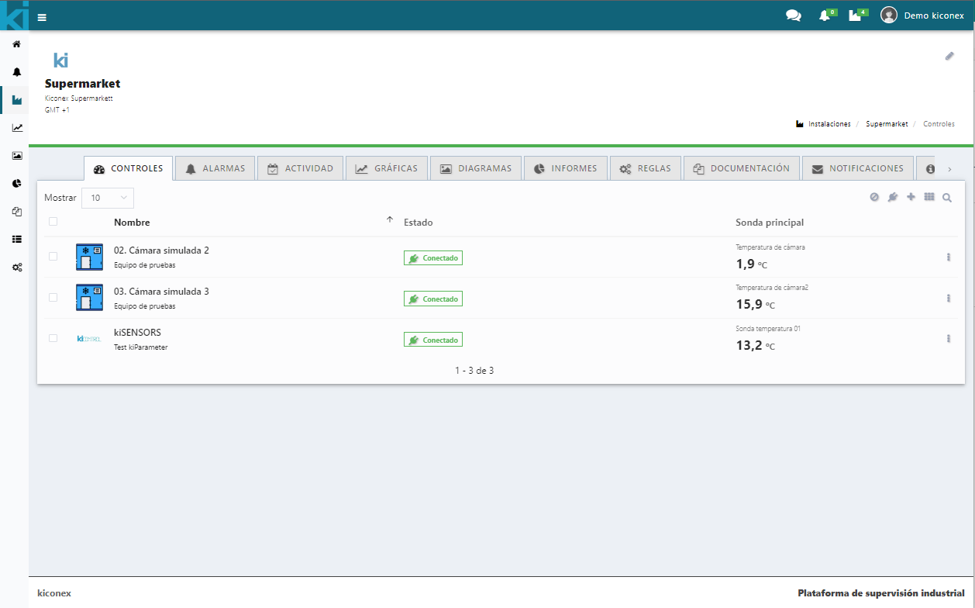Viewport: 975px width, 608px height.
Task: Open the Mostrar rows-per-page dropdown
Action: pyautogui.click(x=108, y=198)
